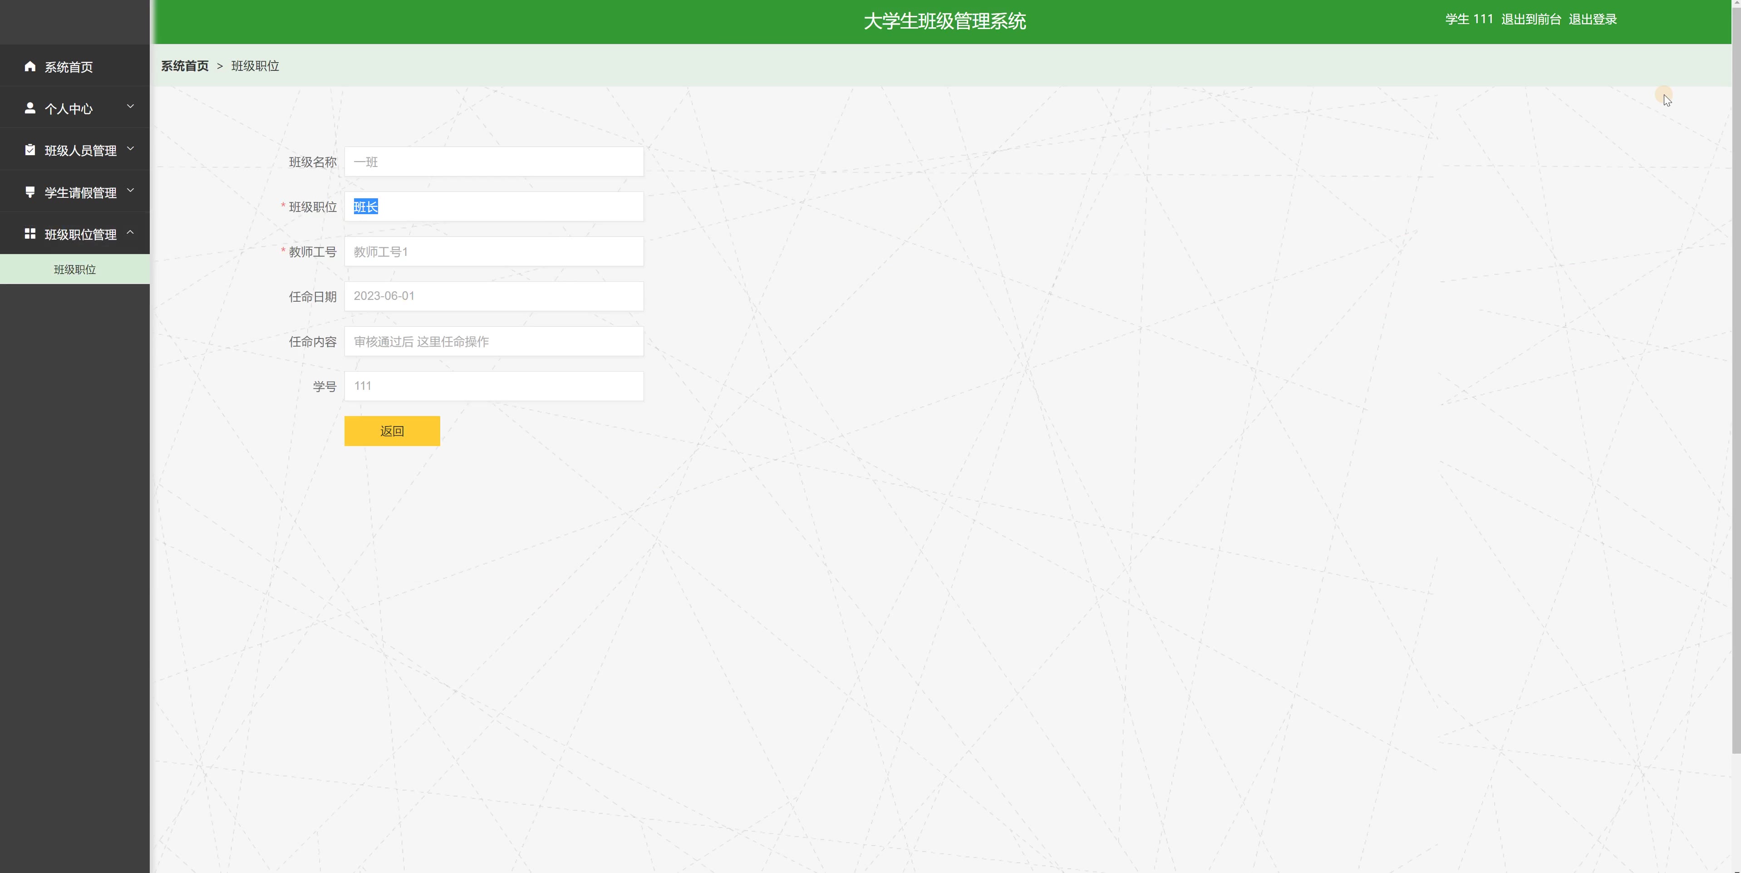Click the flag icon beside 学生请假管理
Image resolution: width=1741 pixels, height=873 pixels.
click(x=30, y=192)
